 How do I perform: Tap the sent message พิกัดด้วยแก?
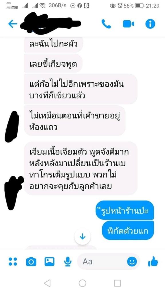click(x=128, y=230)
